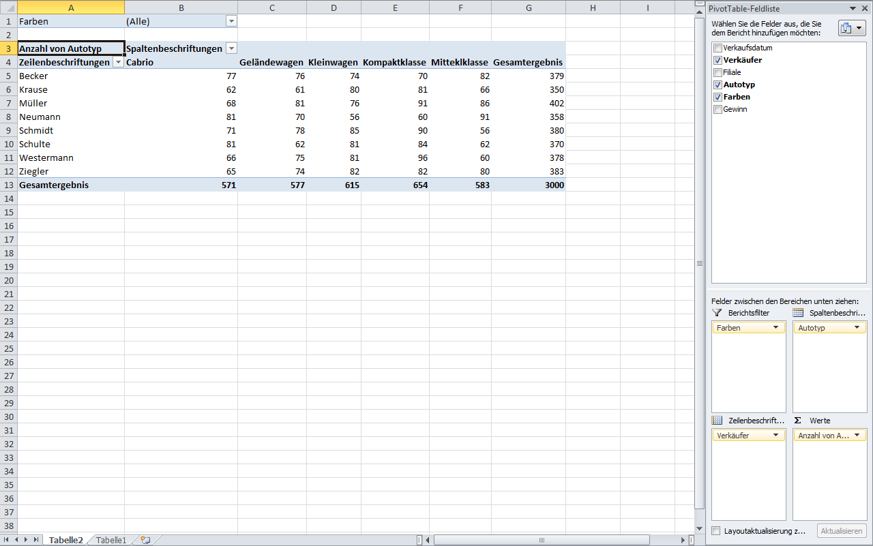The width and height of the screenshot is (873, 546).
Task: Select column G header
Action: 529,7
